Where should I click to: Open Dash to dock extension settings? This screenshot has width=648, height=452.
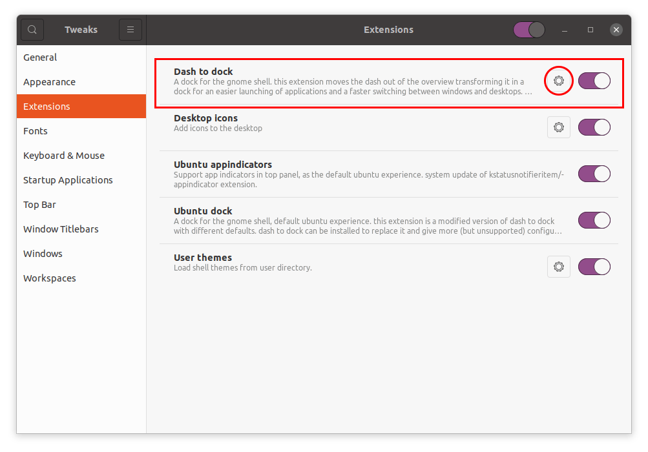click(558, 81)
